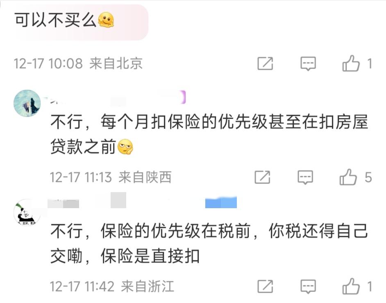Like the Zhejiang comment

[351, 286]
